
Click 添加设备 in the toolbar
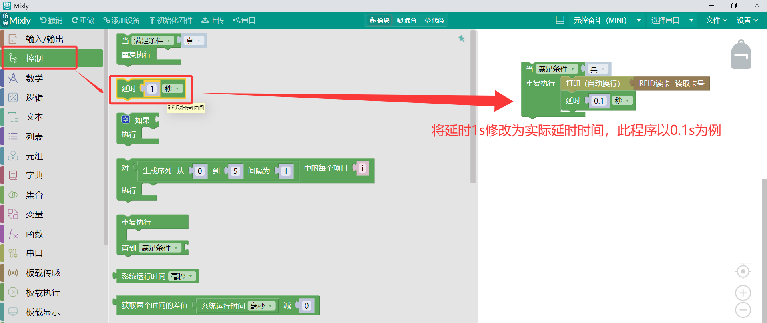121,20
